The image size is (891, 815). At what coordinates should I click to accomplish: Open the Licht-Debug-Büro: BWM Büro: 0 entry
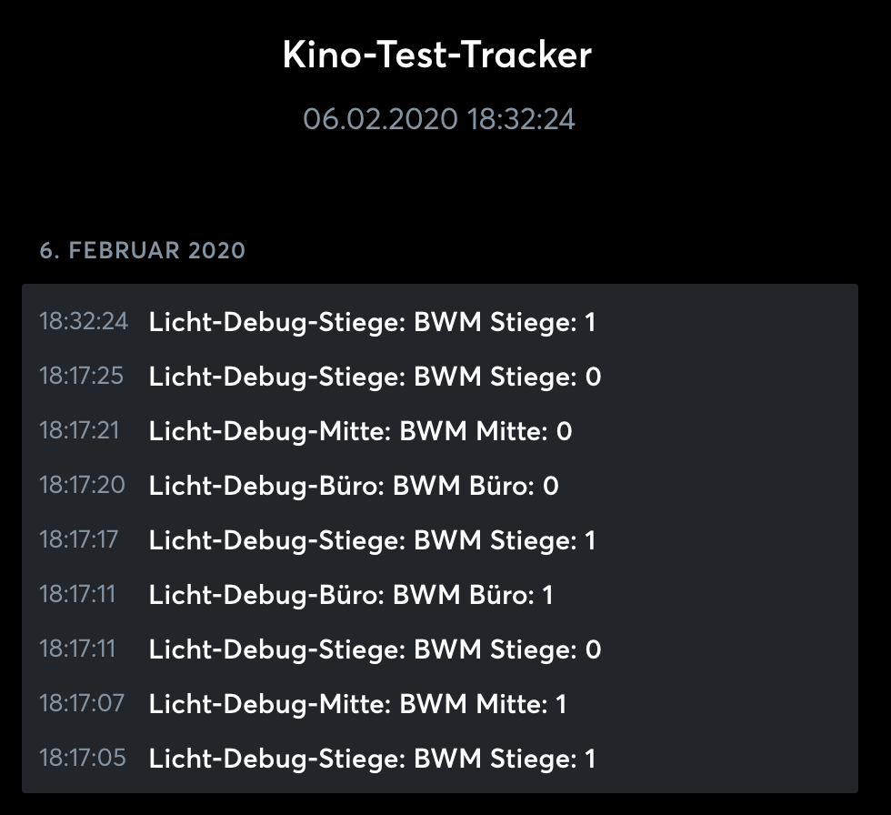354,486
